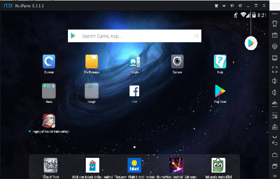
Task: Start the Camera app
Action: pos(177,62)
